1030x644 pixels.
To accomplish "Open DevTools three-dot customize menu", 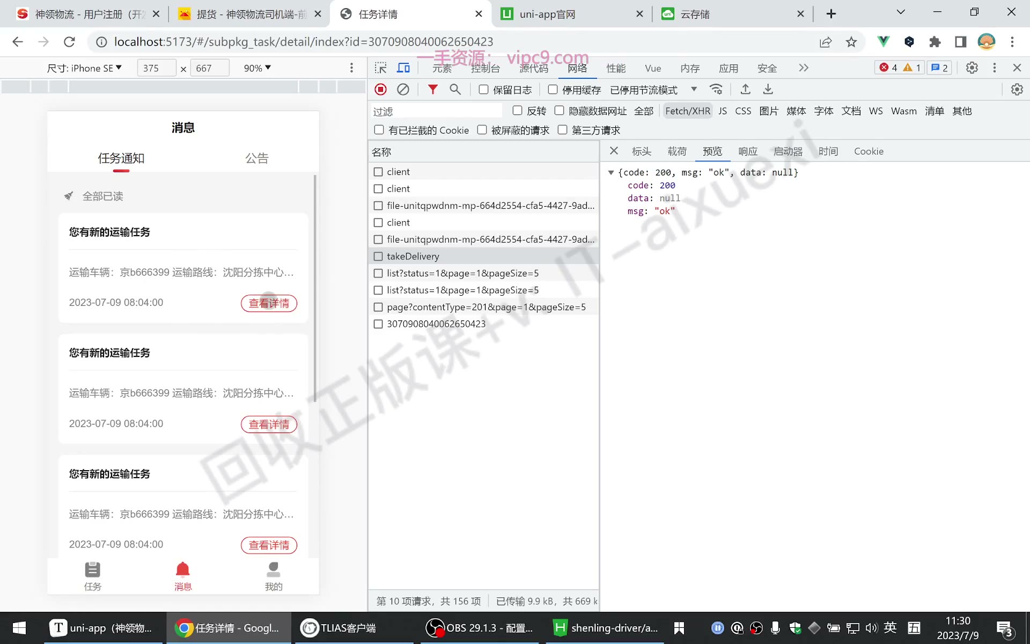I will (994, 68).
